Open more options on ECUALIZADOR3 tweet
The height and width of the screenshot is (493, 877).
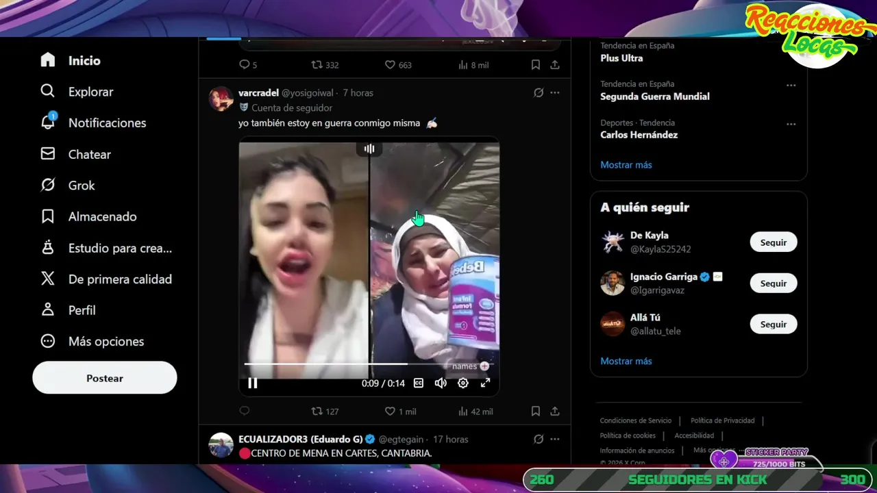(555, 439)
